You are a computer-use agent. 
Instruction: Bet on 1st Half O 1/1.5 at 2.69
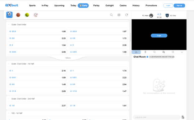point(37,91)
